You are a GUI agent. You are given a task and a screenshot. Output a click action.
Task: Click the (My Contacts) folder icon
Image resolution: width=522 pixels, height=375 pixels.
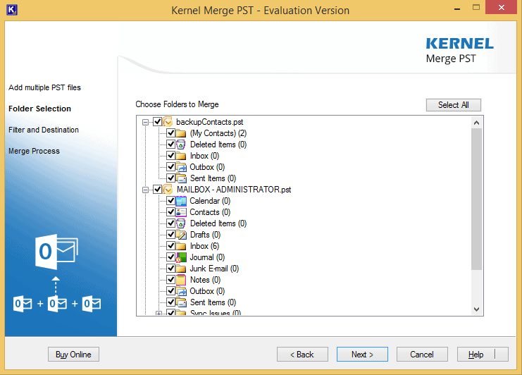pyautogui.click(x=181, y=133)
